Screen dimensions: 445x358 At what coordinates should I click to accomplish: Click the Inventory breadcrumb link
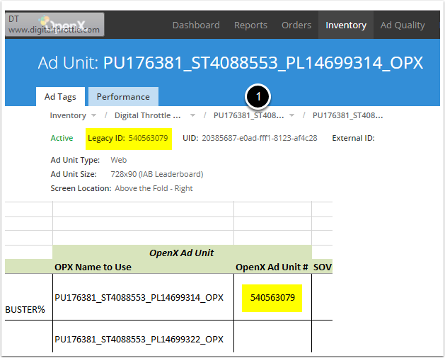pos(68,115)
